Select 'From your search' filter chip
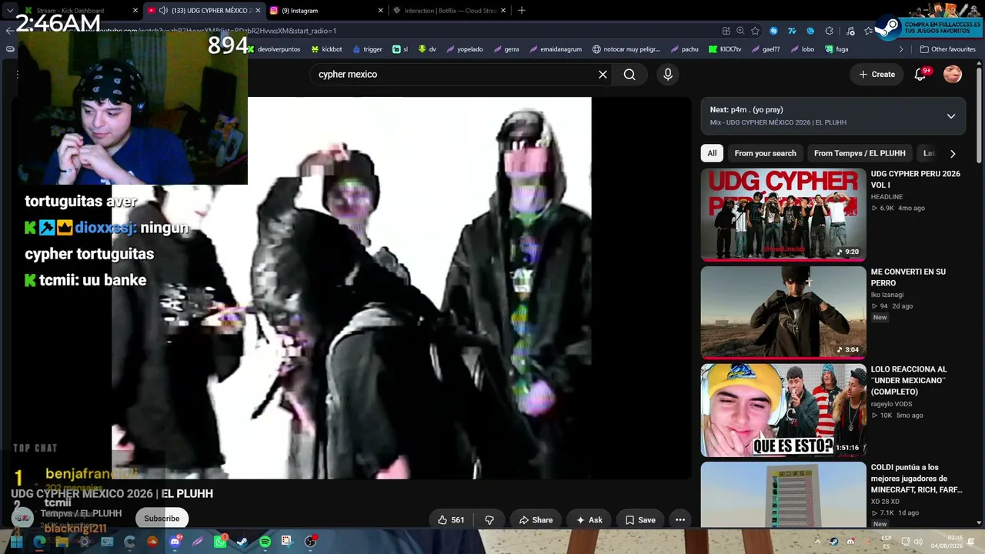Screen dimensions: 985x554 (x=765, y=153)
